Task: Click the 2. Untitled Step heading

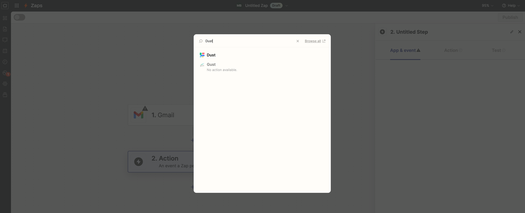Action: tap(409, 32)
